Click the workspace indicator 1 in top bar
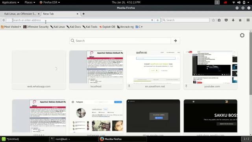The height and width of the screenshot is (142, 252). tap(217, 2)
